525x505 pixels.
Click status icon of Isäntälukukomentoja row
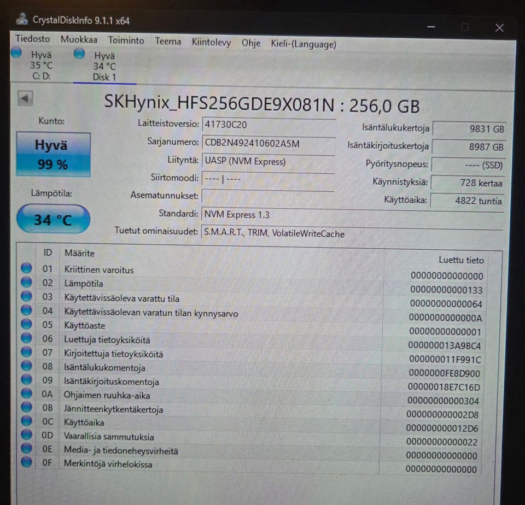coord(26,366)
